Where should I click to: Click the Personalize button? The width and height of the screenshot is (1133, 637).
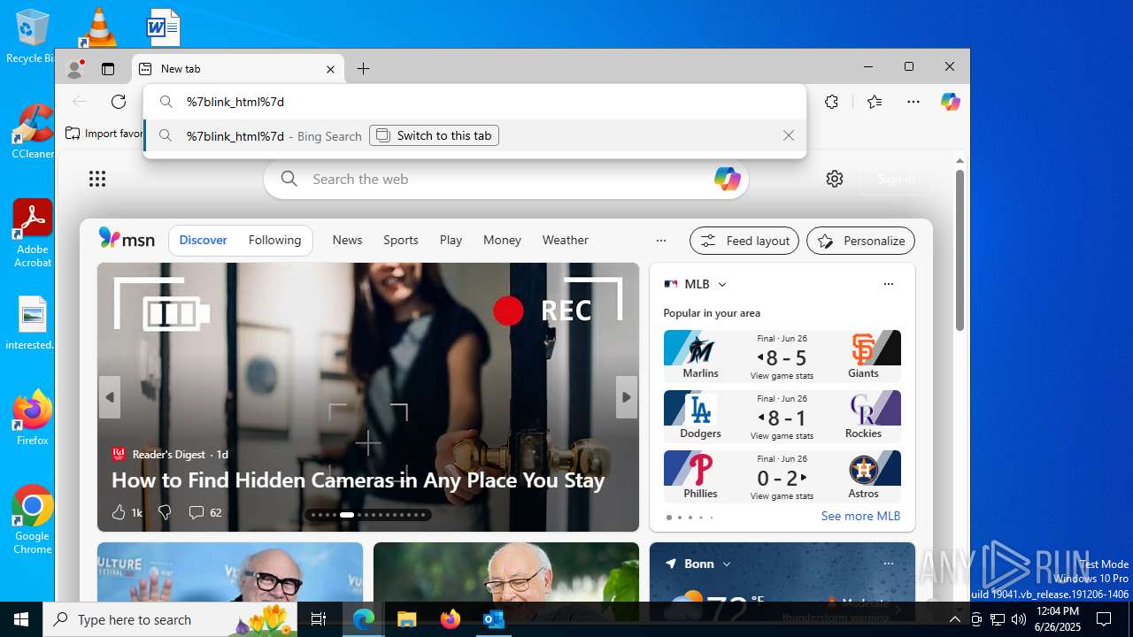(860, 241)
